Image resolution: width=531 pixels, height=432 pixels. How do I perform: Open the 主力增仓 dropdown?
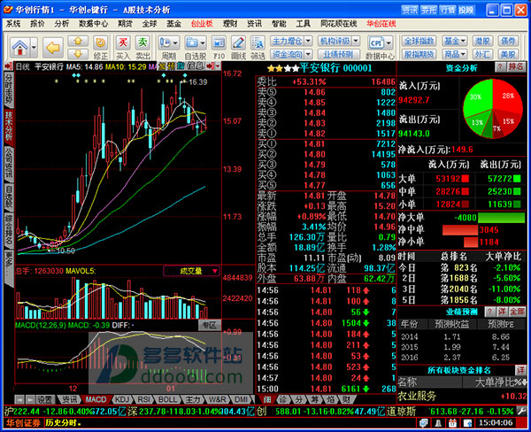(x=308, y=41)
